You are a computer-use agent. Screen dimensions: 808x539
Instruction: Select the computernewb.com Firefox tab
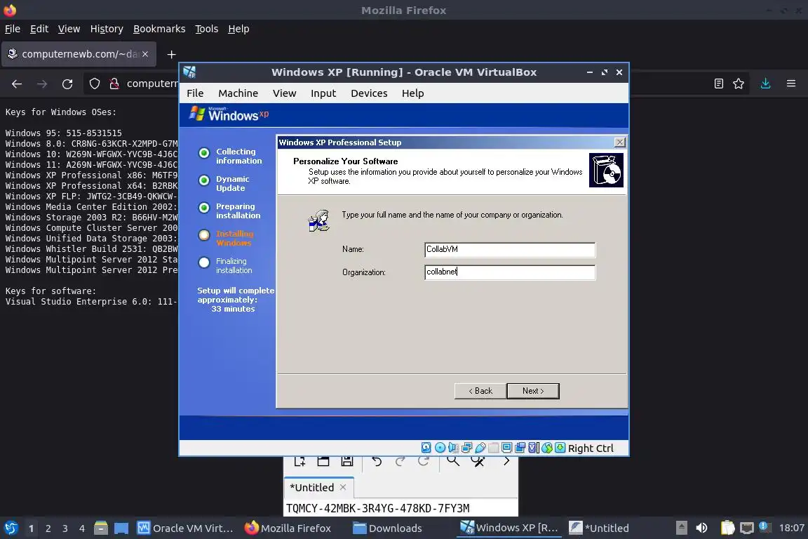click(79, 54)
